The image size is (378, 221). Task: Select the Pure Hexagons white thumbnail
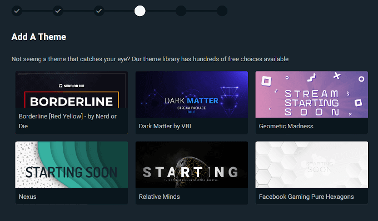[312, 165]
